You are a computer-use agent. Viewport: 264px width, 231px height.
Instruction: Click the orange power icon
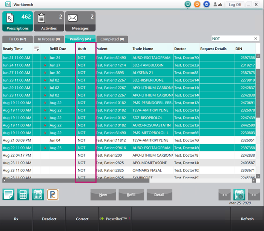click(x=197, y=4)
